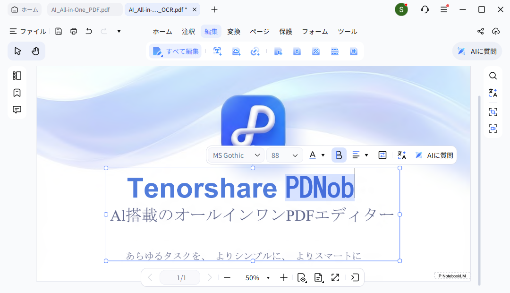Image resolution: width=510 pixels, height=293 pixels.
Task: Select the add image tool
Action: [236, 52]
